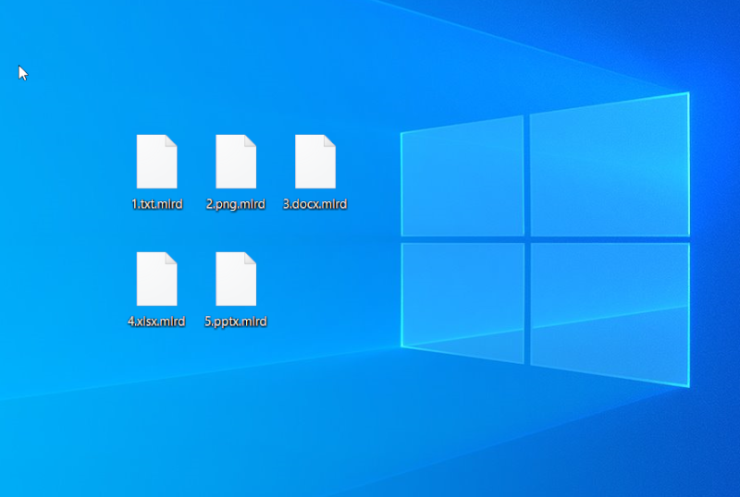Click the 2.png.mlrd filename text

(x=236, y=204)
